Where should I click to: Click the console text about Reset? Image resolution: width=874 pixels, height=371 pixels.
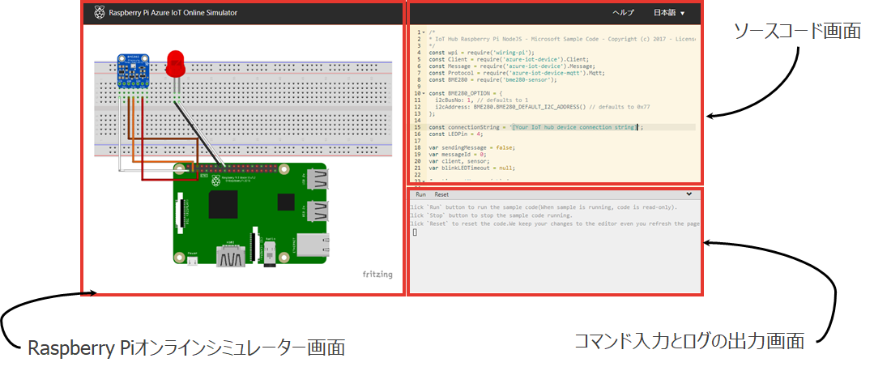tap(555, 224)
